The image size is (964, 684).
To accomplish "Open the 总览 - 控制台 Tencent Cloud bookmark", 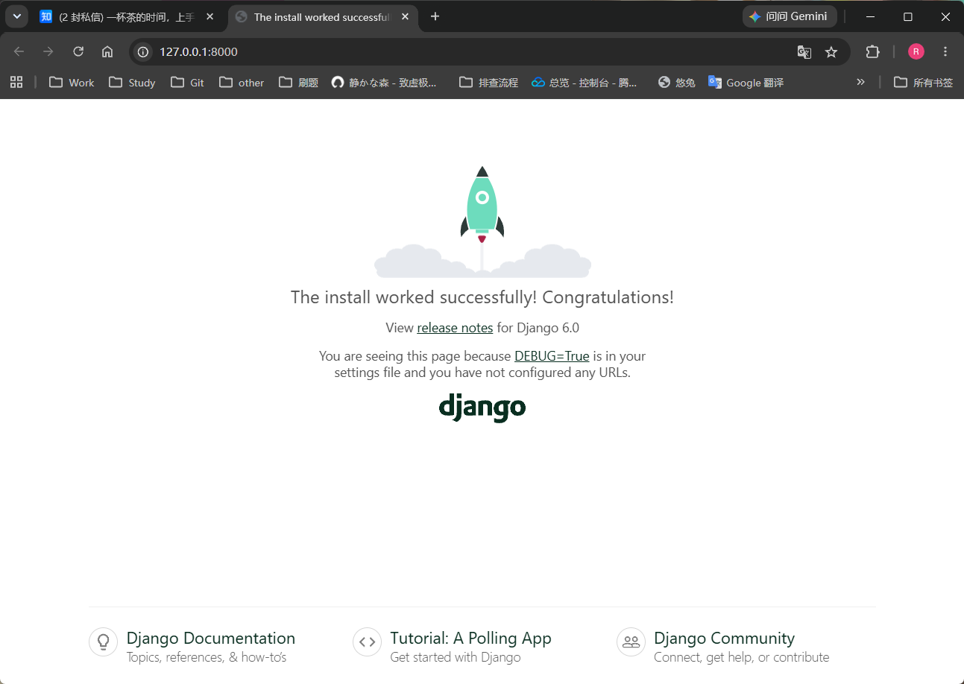I will [x=585, y=82].
